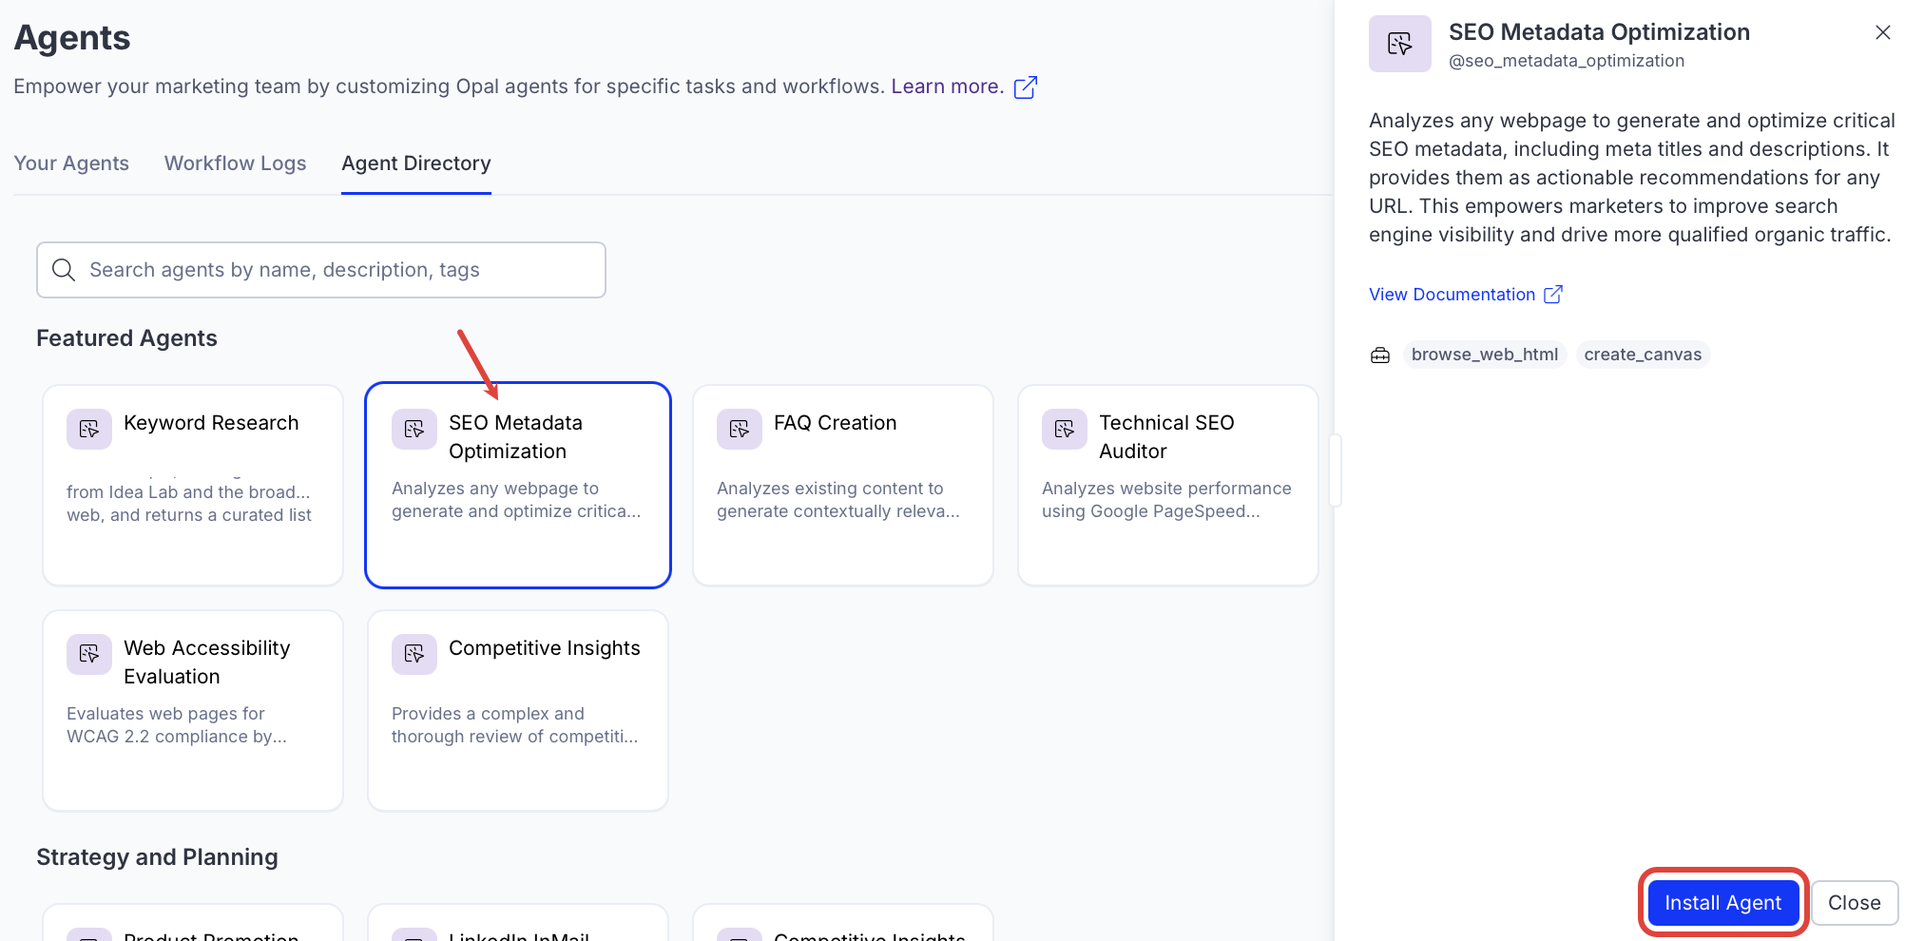Click the search magnifier icon
1924x941 pixels.
pos(64,270)
